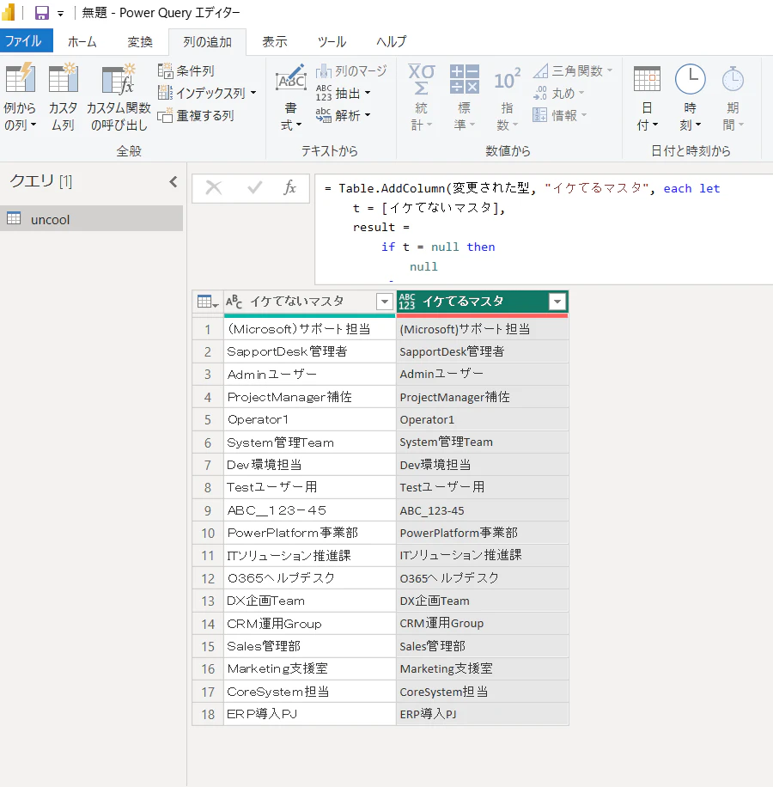The width and height of the screenshot is (773, 787).
Task: Collapse the クエリ pane chevron
Action: pos(173,181)
